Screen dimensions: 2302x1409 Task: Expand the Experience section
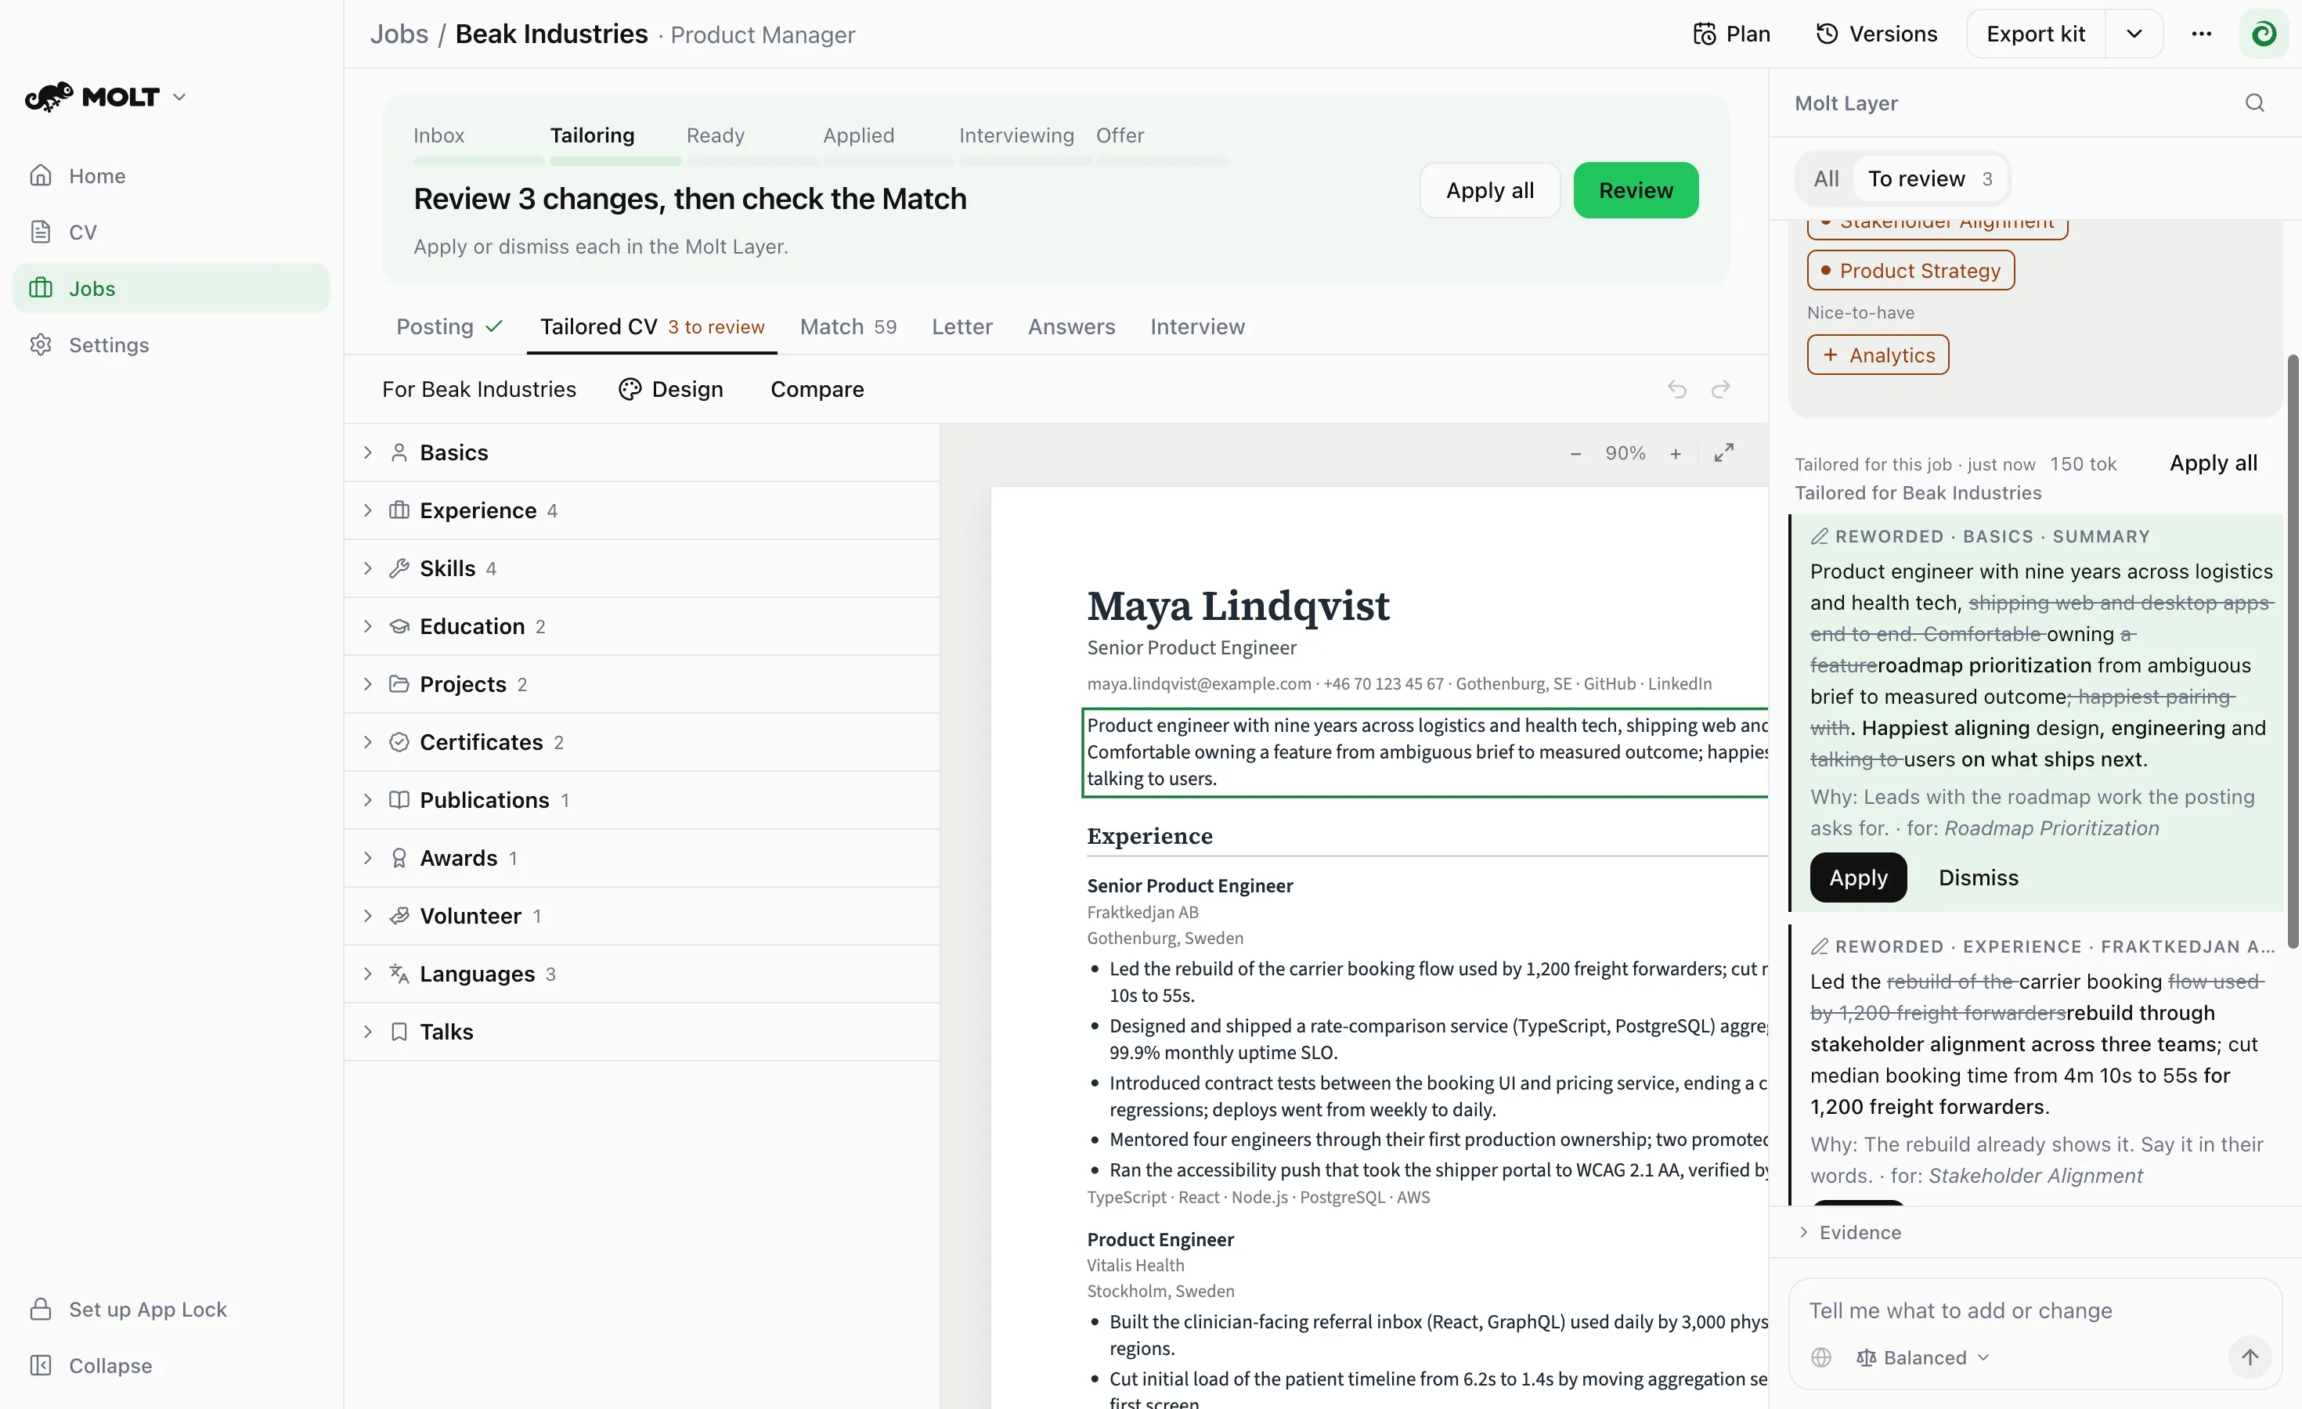point(642,510)
